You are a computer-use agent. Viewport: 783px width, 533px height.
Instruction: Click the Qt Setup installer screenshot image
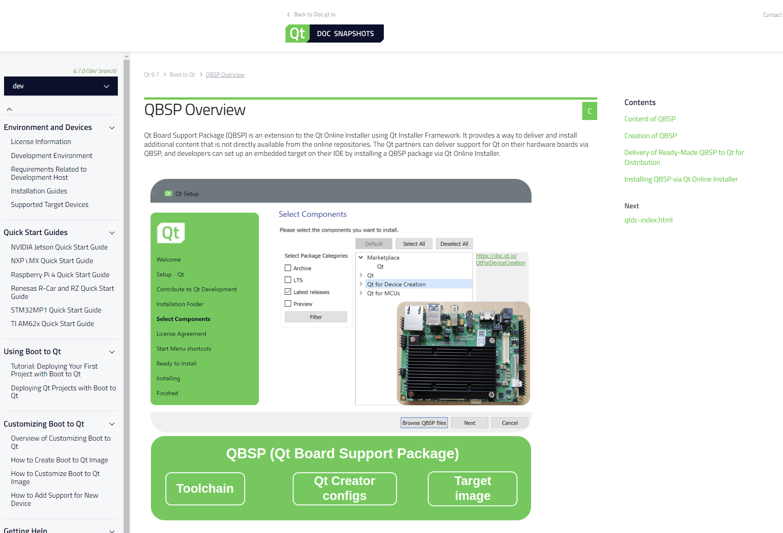coord(341,350)
